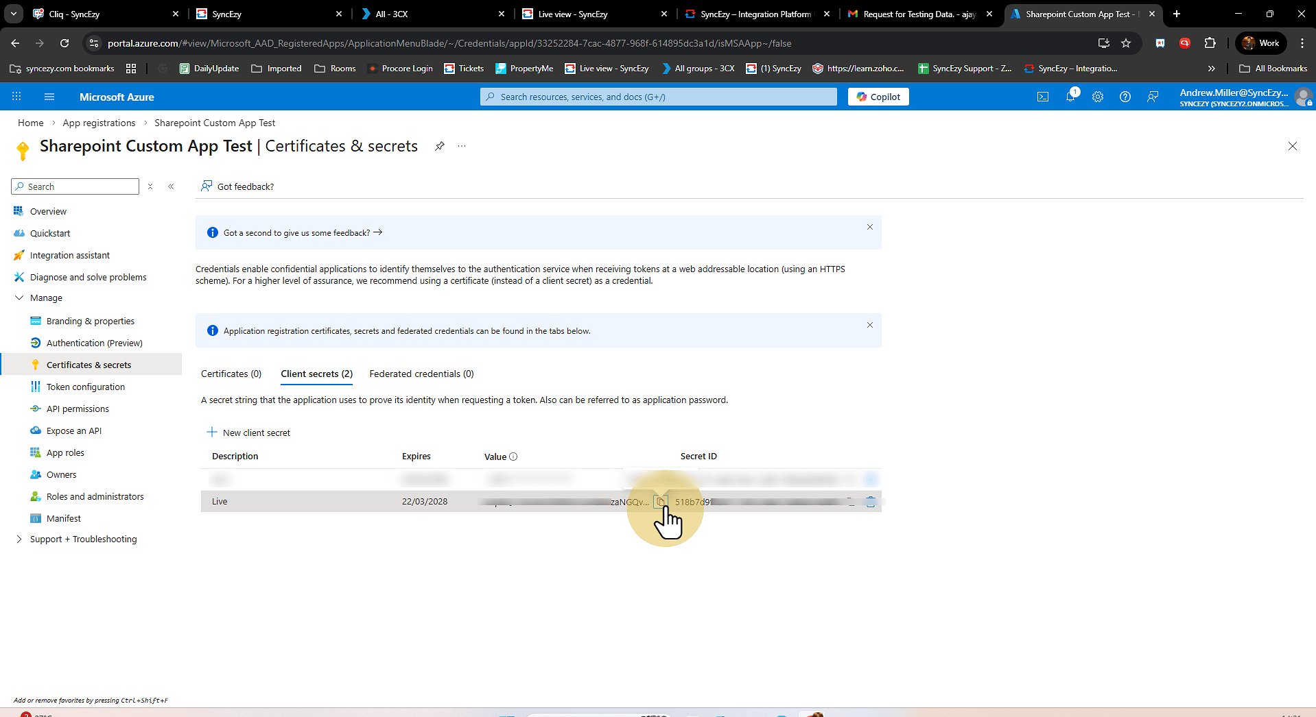Collapse the Manage section
Image resolution: width=1316 pixels, height=717 pixels.
pyautogui.click(x=19, y=298)
